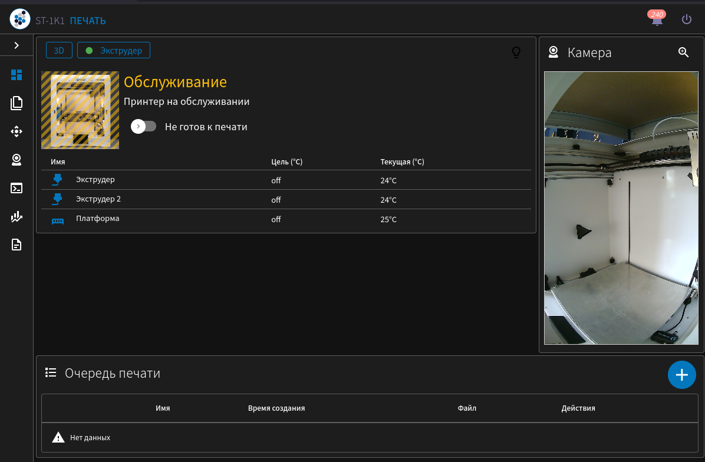Click the Действия column header
Screen dimensions: 705x462
(x=578, y=408)
